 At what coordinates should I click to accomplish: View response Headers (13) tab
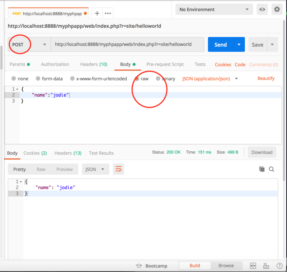67,153
